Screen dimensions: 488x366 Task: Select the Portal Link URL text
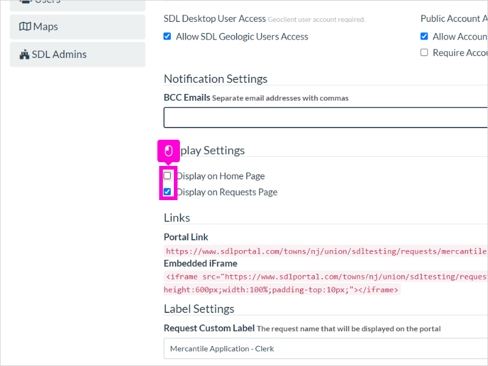tap(326, 251)
